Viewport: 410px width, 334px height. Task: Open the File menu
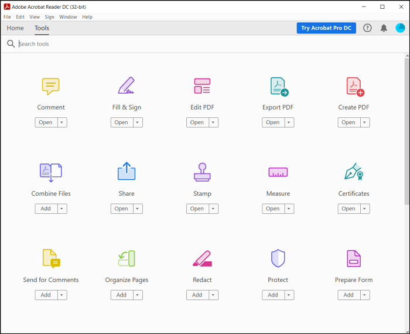coord(7,17)
